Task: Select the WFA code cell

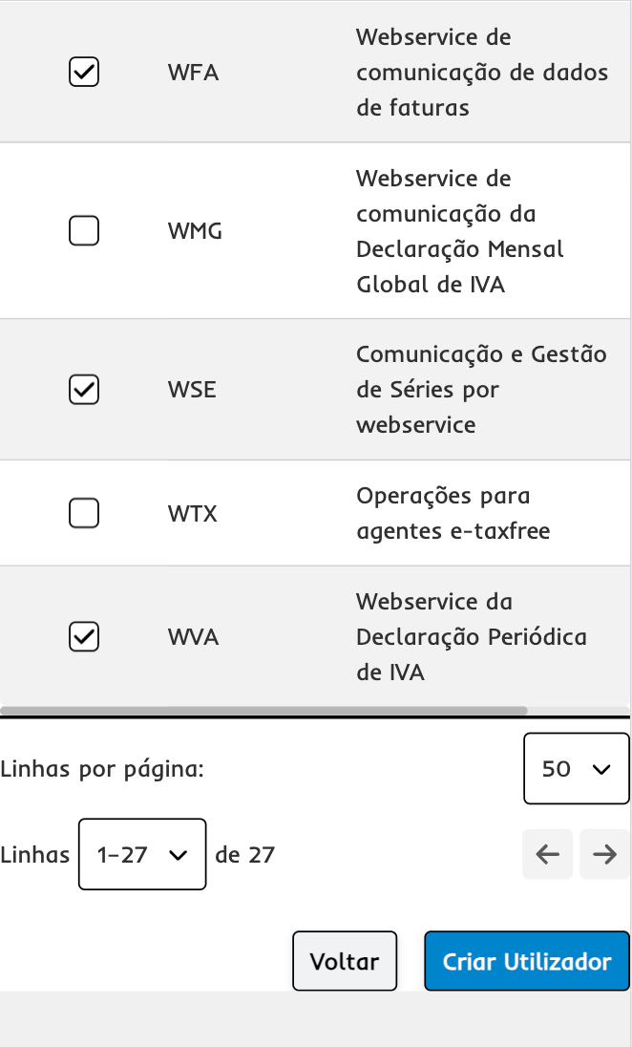Action: [x=193, y=73]
